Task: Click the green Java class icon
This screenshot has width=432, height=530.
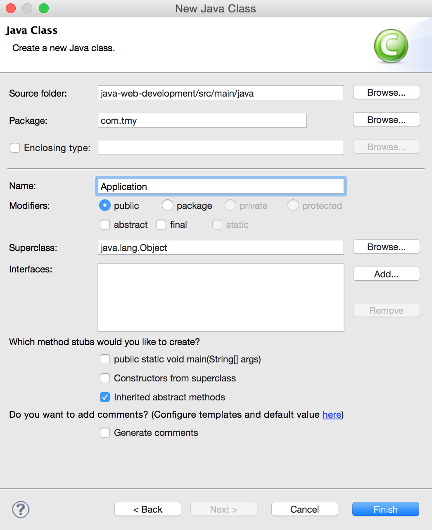Action: [391, 46]
